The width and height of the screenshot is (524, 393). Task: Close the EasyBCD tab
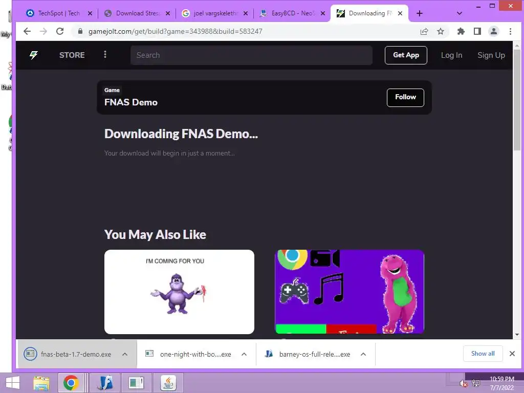(323, 13)
